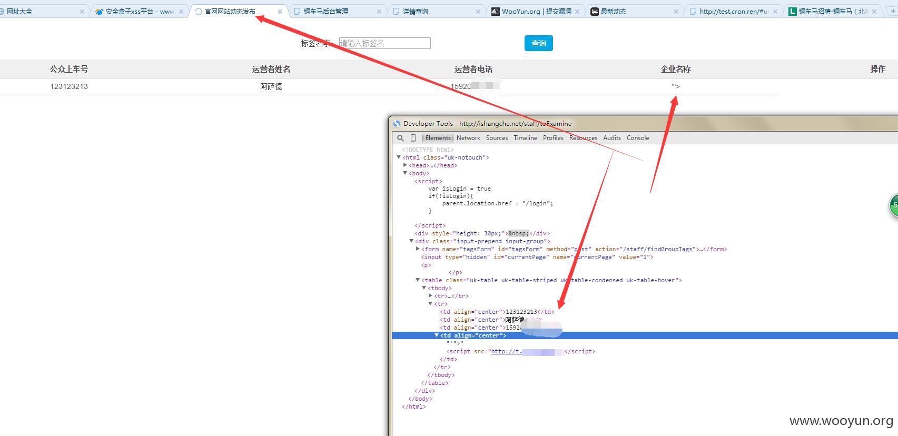This screenshot has width=898, height=436.
Task: Expand the head element node
Action: pos(405,165)
